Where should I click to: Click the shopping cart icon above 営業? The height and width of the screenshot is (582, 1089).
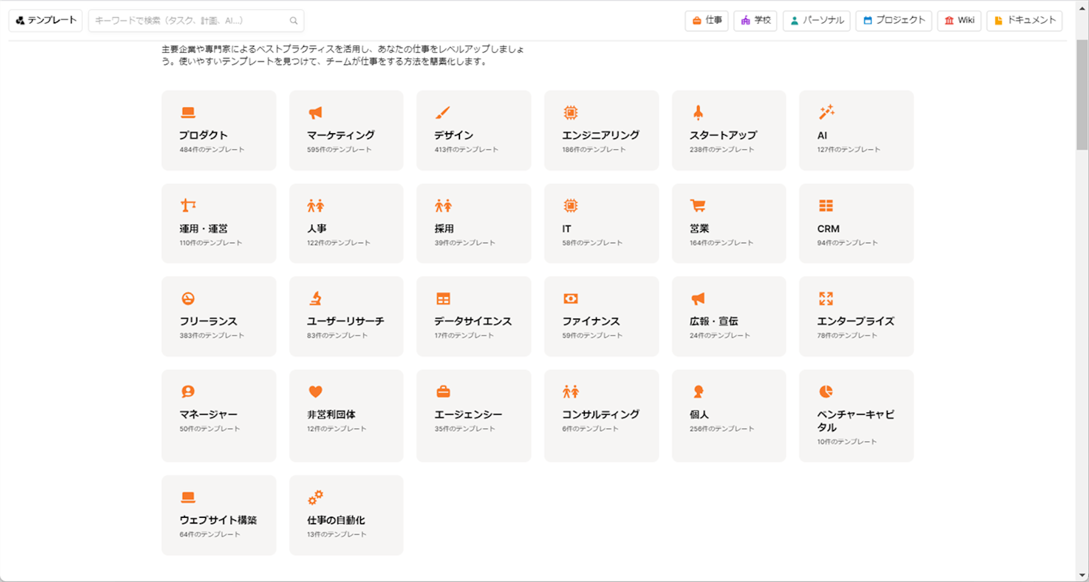coord(698,206)
